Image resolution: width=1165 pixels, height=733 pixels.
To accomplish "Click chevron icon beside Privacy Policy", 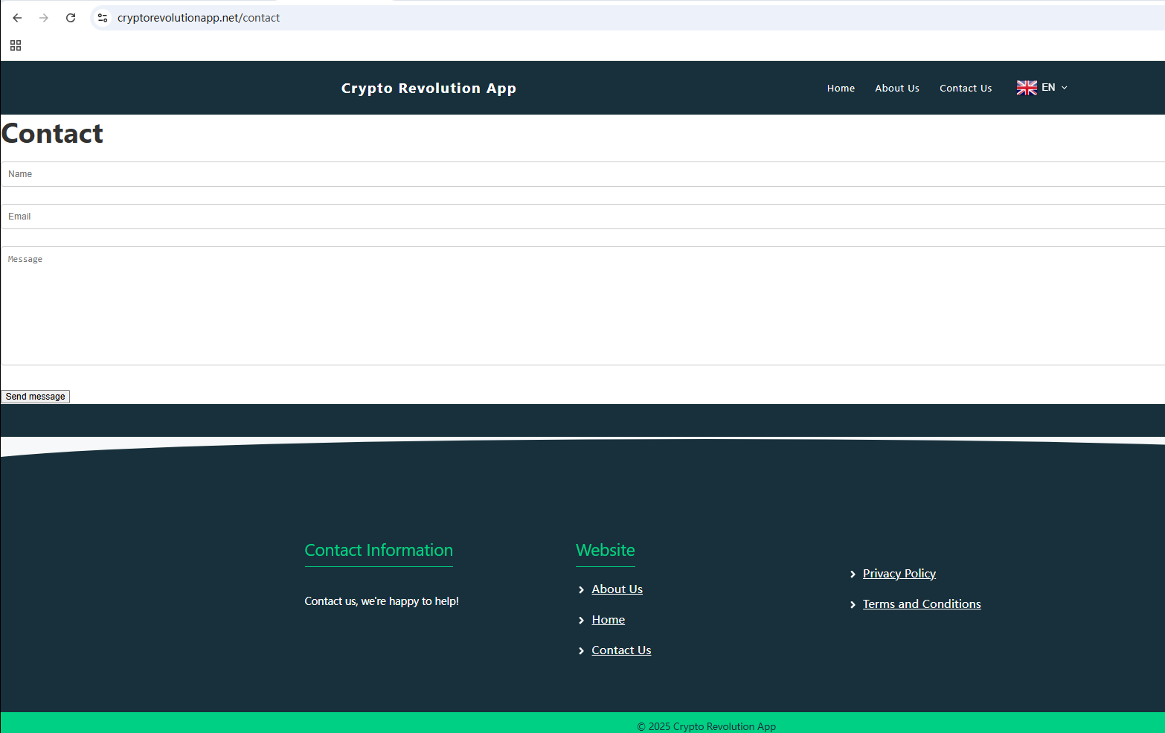I will [x=853, y=574].
